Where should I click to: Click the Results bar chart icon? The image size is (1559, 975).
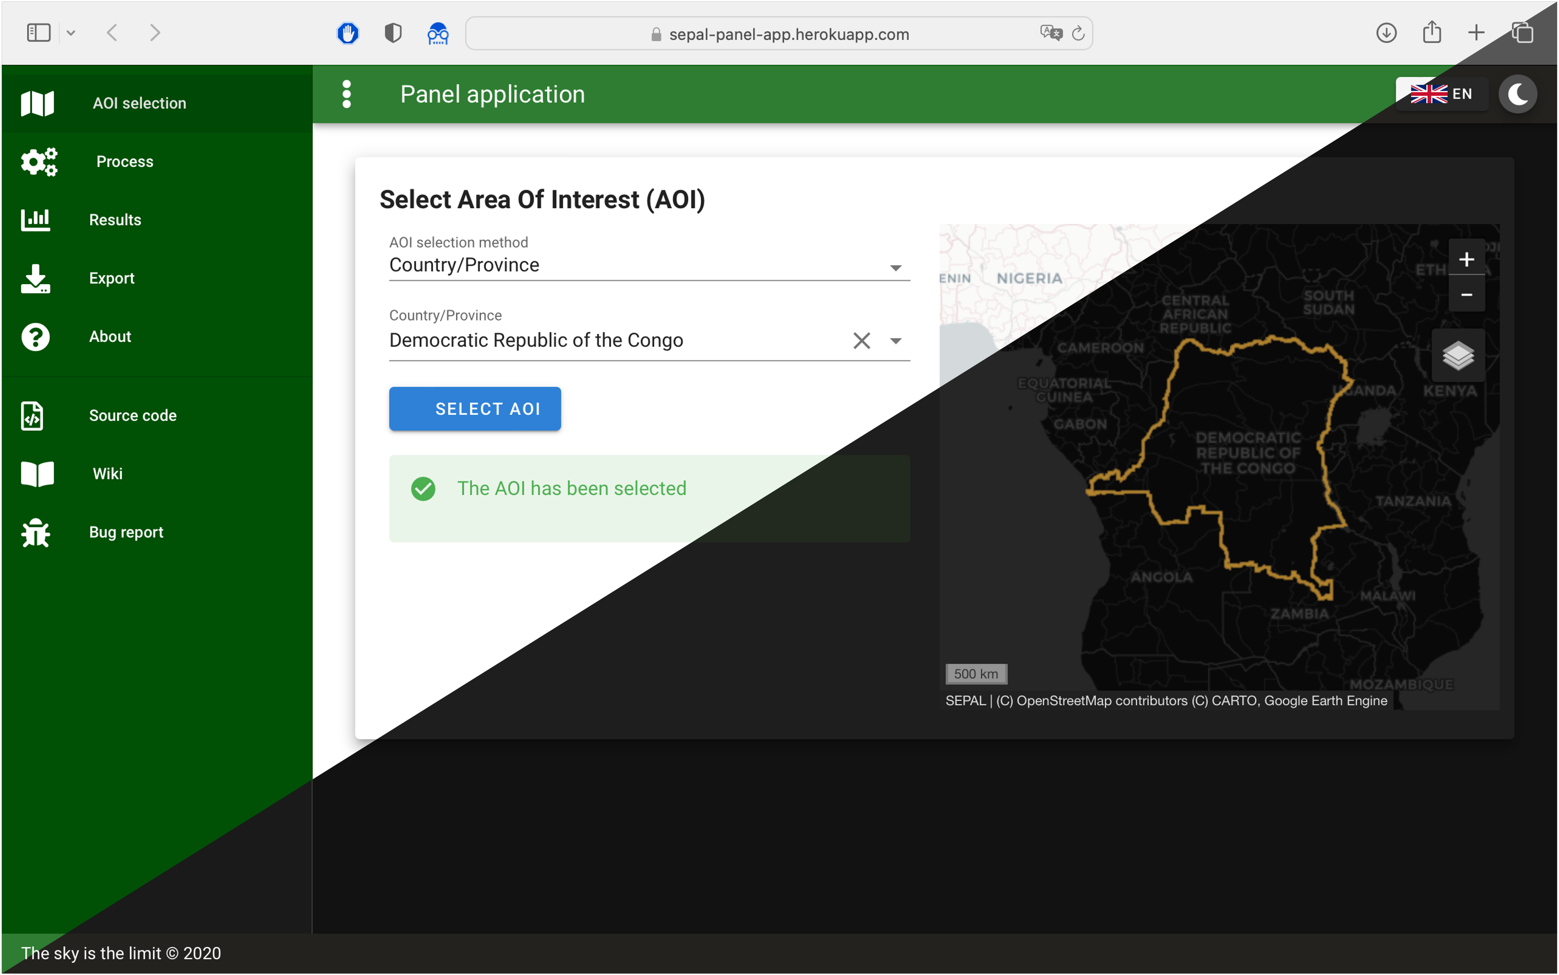tap(36, 220)
